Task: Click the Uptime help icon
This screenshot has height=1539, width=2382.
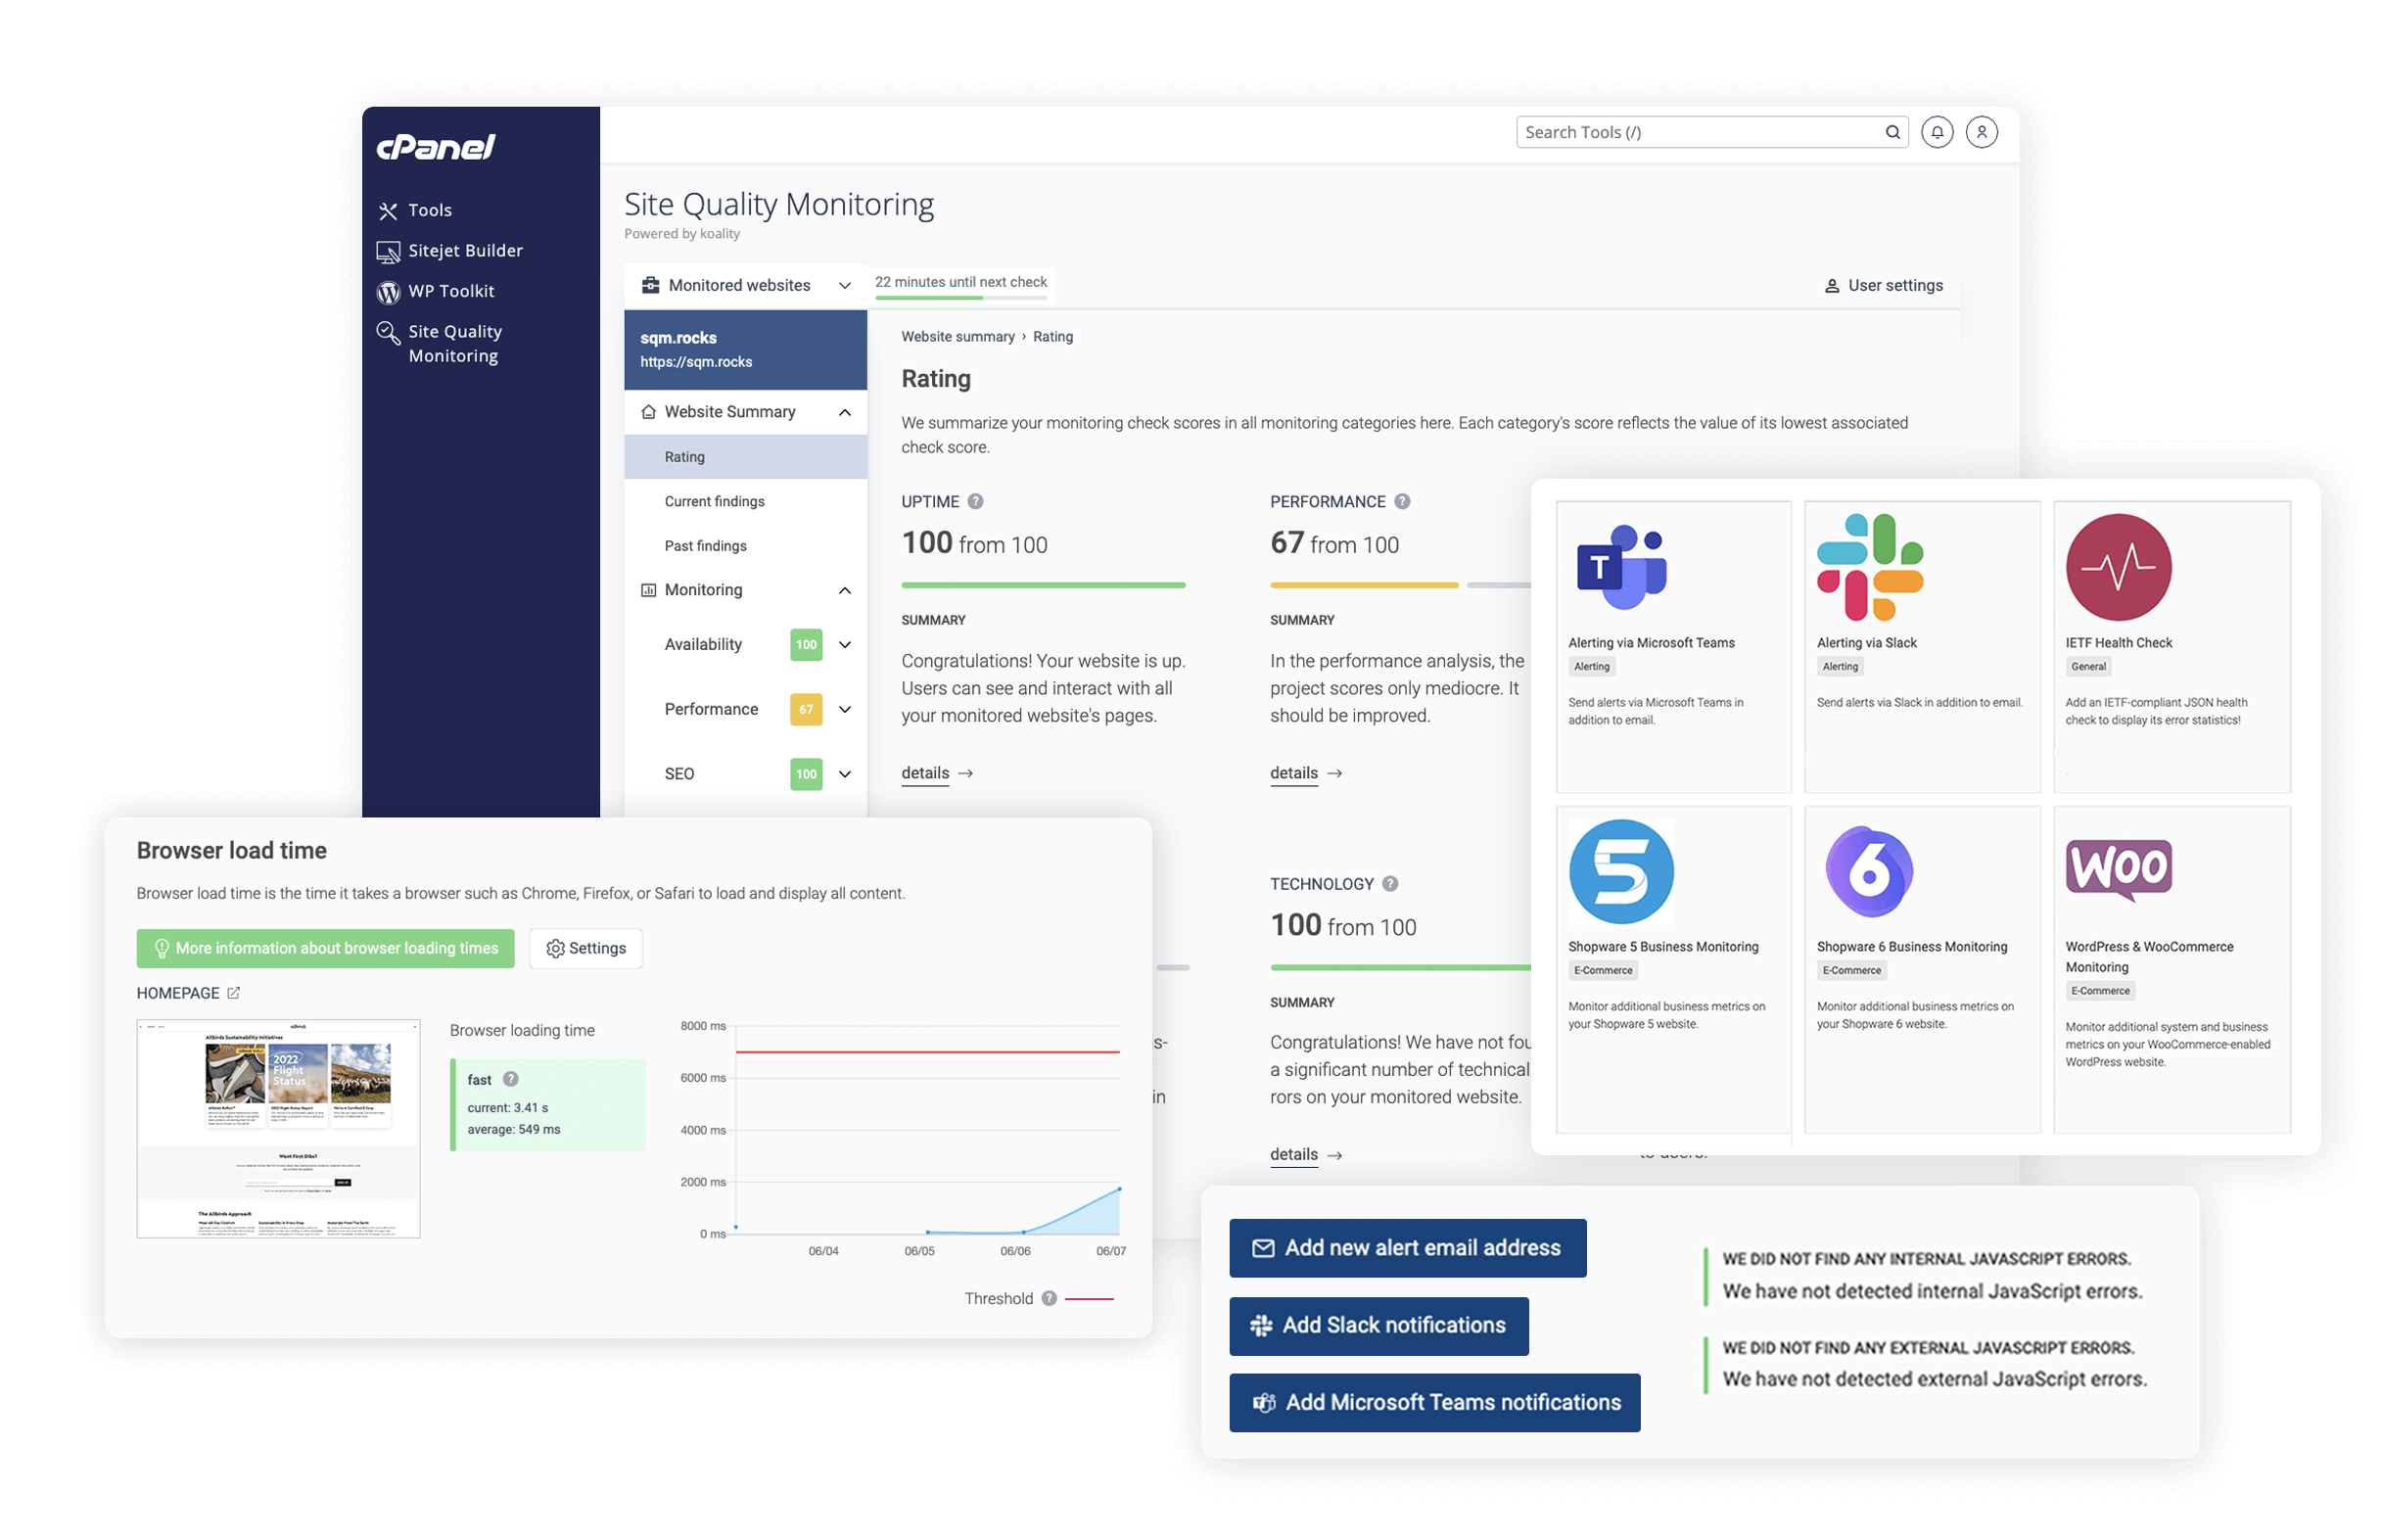Action: (x=975, y=501)
